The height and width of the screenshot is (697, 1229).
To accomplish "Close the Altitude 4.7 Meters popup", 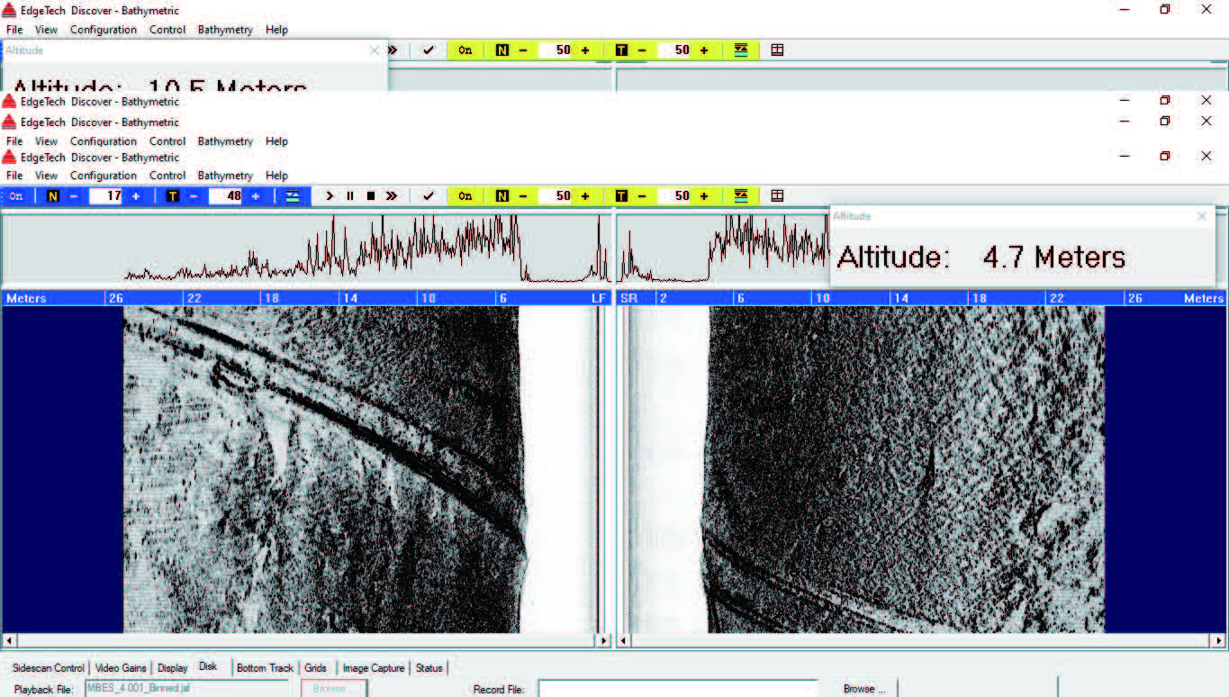I will (1201, 216).
